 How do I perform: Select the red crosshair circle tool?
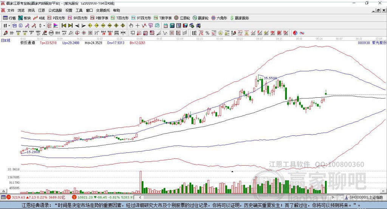pos(77,33)
